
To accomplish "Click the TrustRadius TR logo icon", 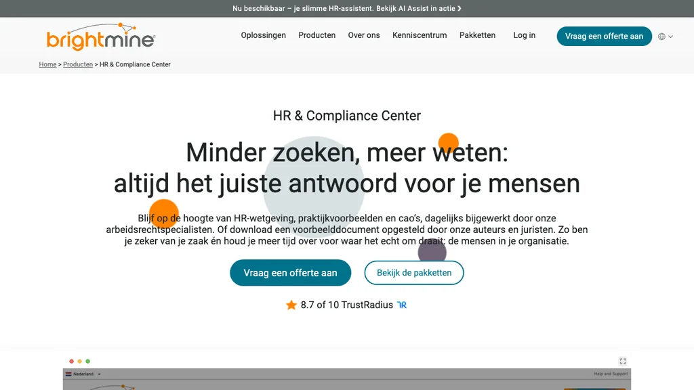I will pyautogui.click(x=402, y=305).
